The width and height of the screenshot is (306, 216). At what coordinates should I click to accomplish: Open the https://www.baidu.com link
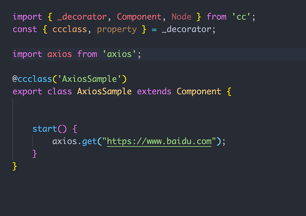(160, 141)
